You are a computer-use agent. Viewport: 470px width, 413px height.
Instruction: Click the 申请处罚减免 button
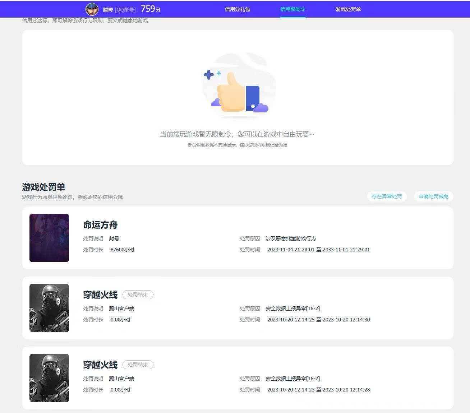tap(433, 196)
